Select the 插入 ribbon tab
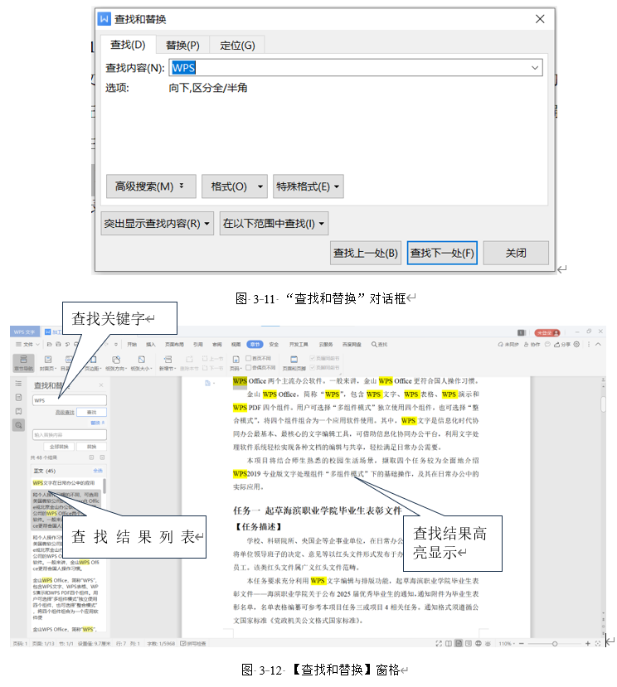The width and height of the screenshot is (617, 687). [151, 345]
